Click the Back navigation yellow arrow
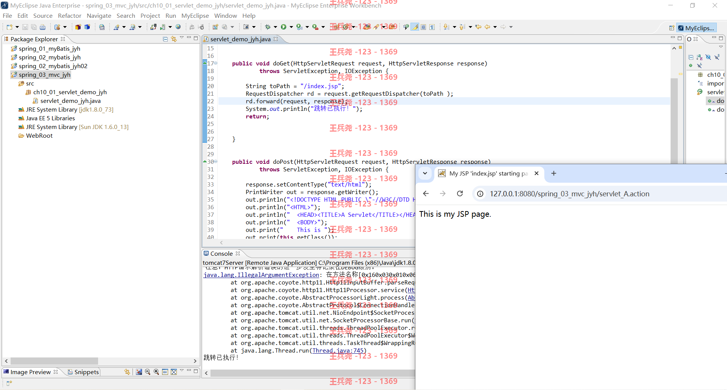 coord(487,27)
